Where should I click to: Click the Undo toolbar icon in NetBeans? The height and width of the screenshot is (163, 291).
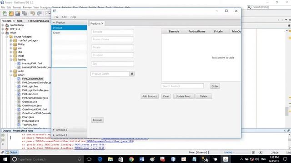33,13
